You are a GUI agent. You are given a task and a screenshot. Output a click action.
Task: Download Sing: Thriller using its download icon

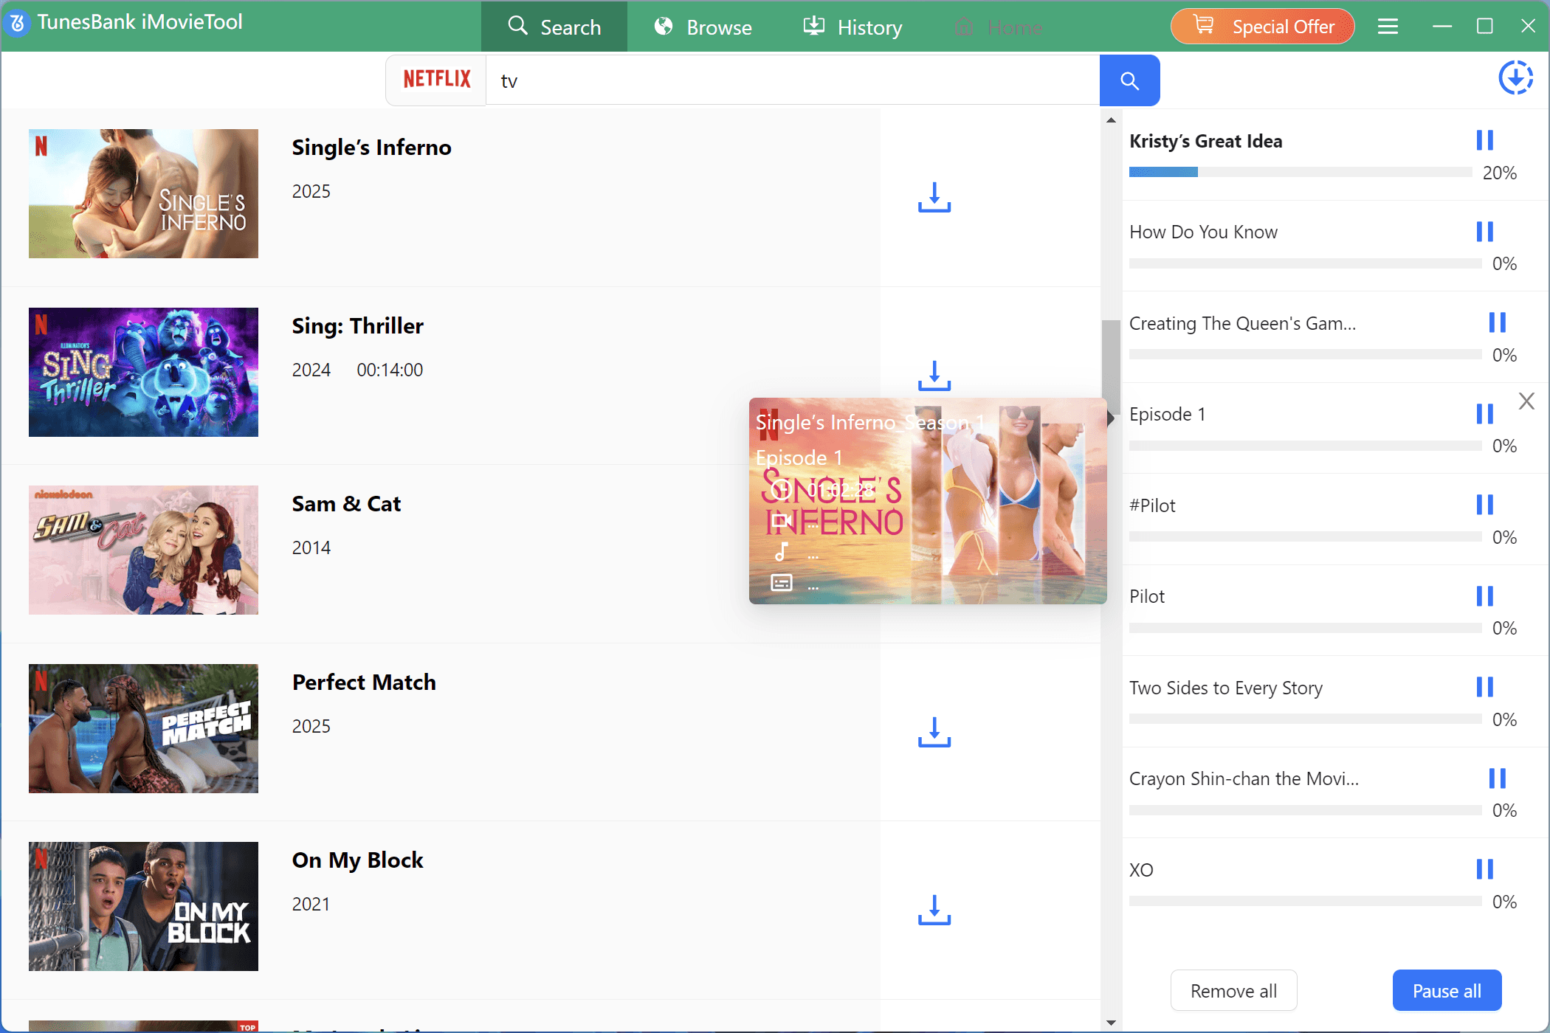[x=934, y=376]
